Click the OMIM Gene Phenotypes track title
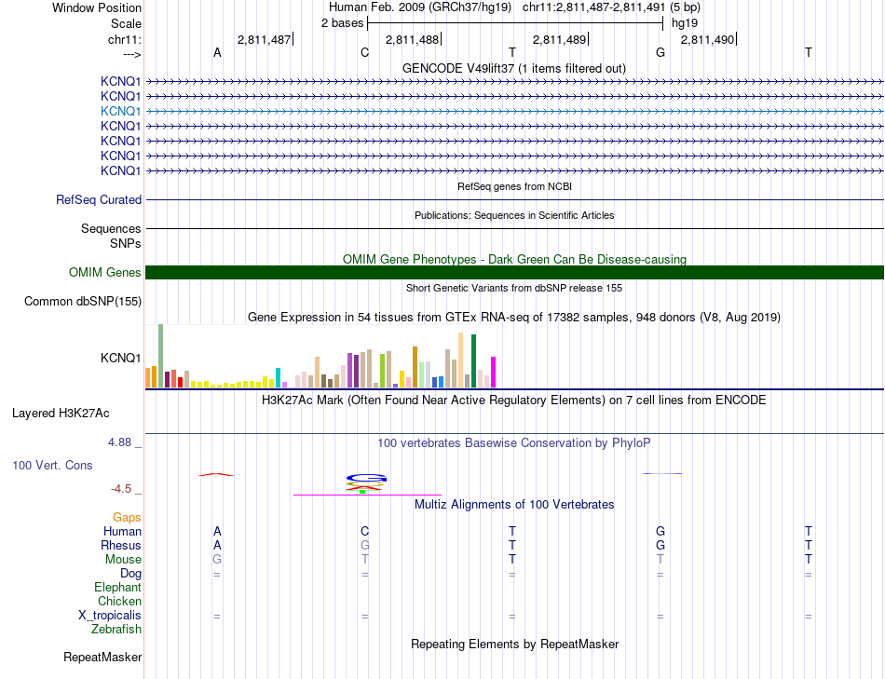Screen dimensions: 885x679 [514, 259]
